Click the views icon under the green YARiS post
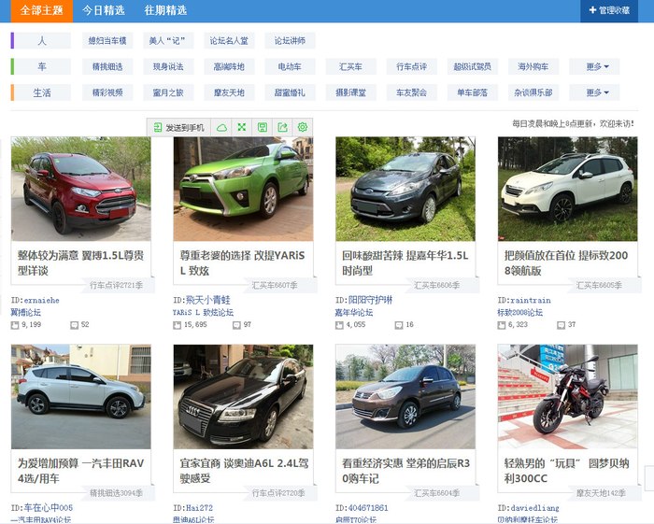The width and height of the screenshot is (654, 524). pos(177,325)
